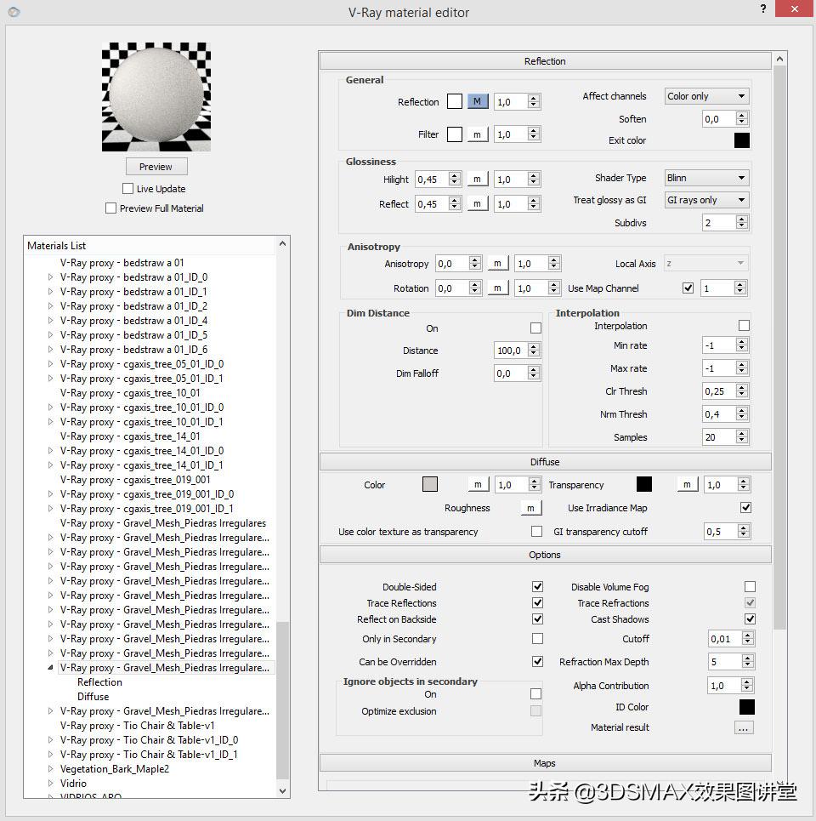Expand the Maps rollout header
The image size is (816, 821).
(x=545, y=763)
